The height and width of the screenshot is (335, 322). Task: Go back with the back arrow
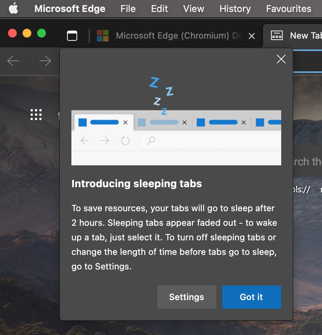13,61
